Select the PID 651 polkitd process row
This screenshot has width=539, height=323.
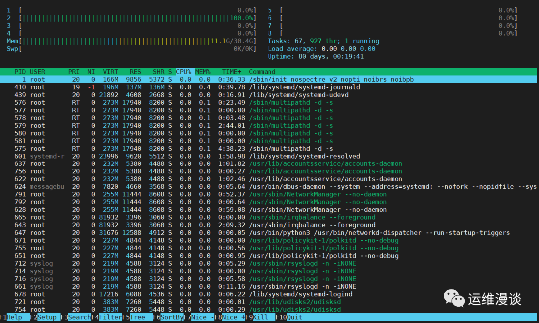coord(268,256)
